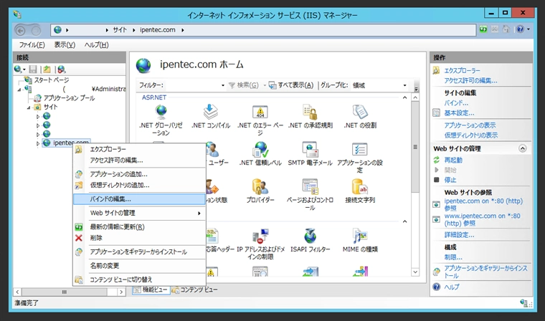Open dropdown arrow beside help icon

coord(529,29)
